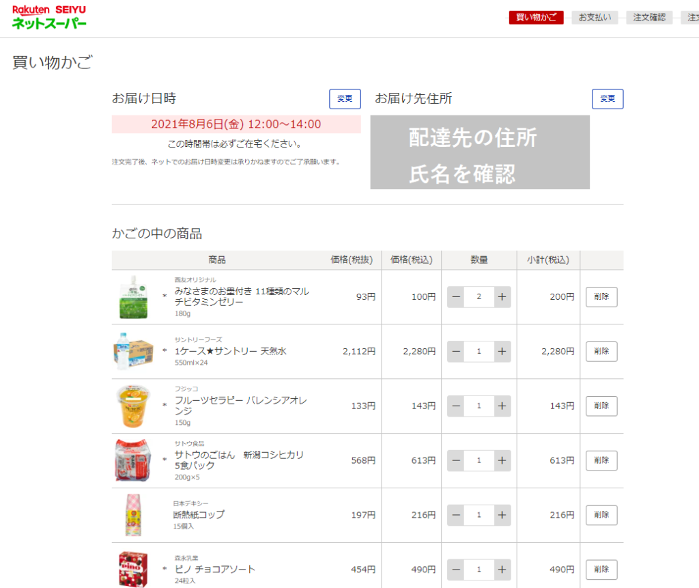699x588 pixels.
Task: Increase quantity of 断熱紙コップ
Action: 502,515
